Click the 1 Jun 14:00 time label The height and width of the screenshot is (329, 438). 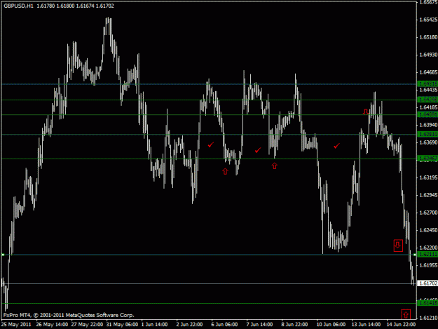tap(154, 325)
